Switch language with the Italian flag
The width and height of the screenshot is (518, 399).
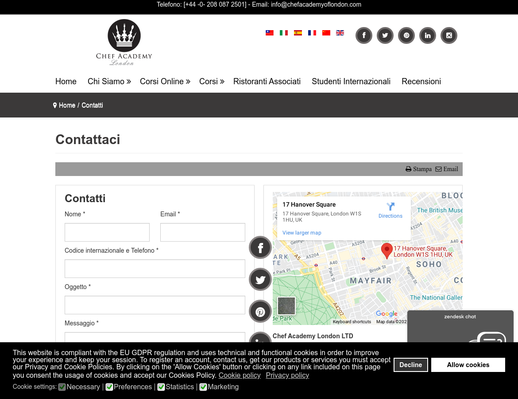pyautogui.click(x=283, y=33)
